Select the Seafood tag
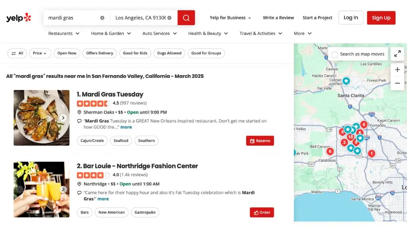The image size is (407, 228). click(x=121, y=140)
